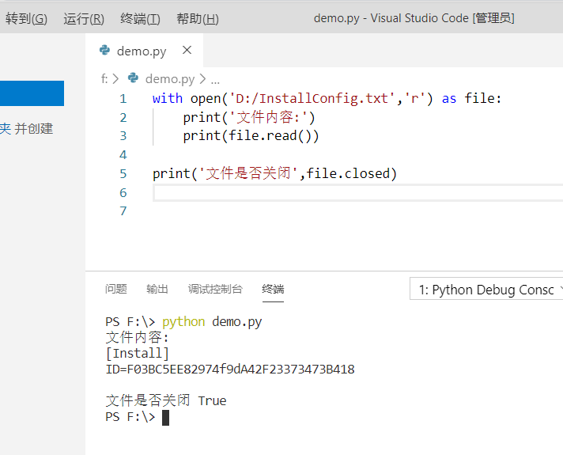This screenshot has height=455, width=563.
Task: Select the 终端 panel tab
Action: tap(273, 289)
